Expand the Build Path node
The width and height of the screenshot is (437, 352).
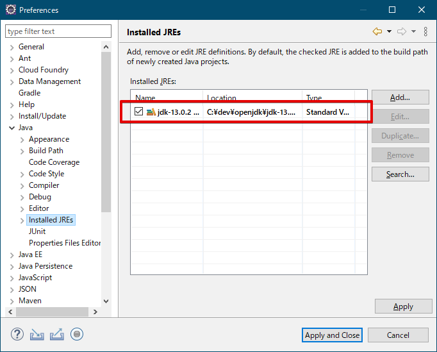(22, 151)
